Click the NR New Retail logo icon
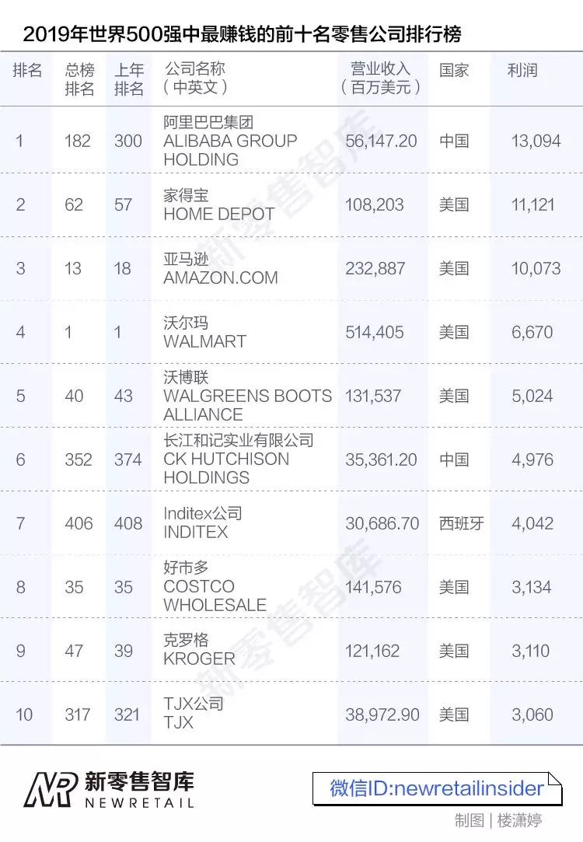The width and height of the screenshot is (583, 842). pos(51,790)
